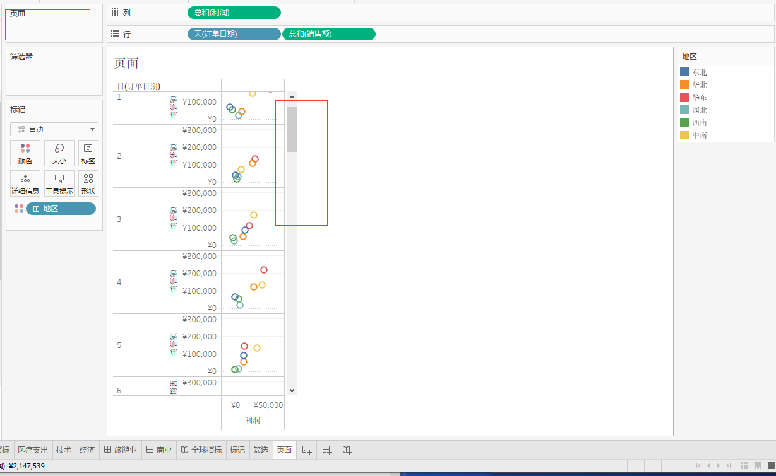Click the 华东 red legend swatch

684,97
